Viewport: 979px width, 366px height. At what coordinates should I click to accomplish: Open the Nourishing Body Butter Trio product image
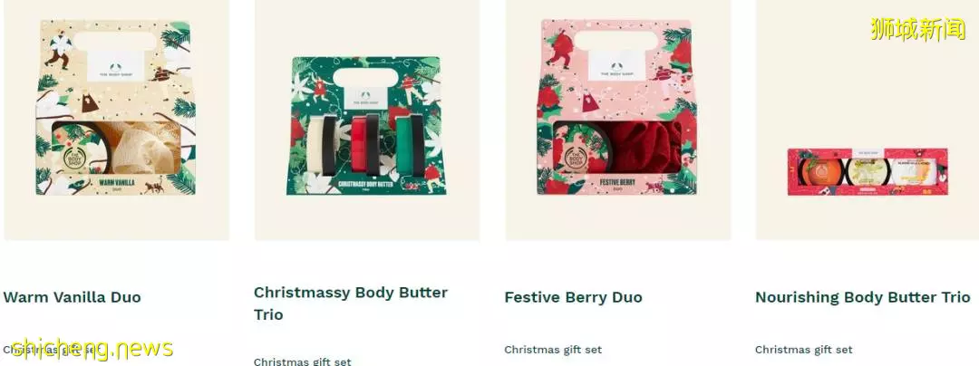coord(868,119)
